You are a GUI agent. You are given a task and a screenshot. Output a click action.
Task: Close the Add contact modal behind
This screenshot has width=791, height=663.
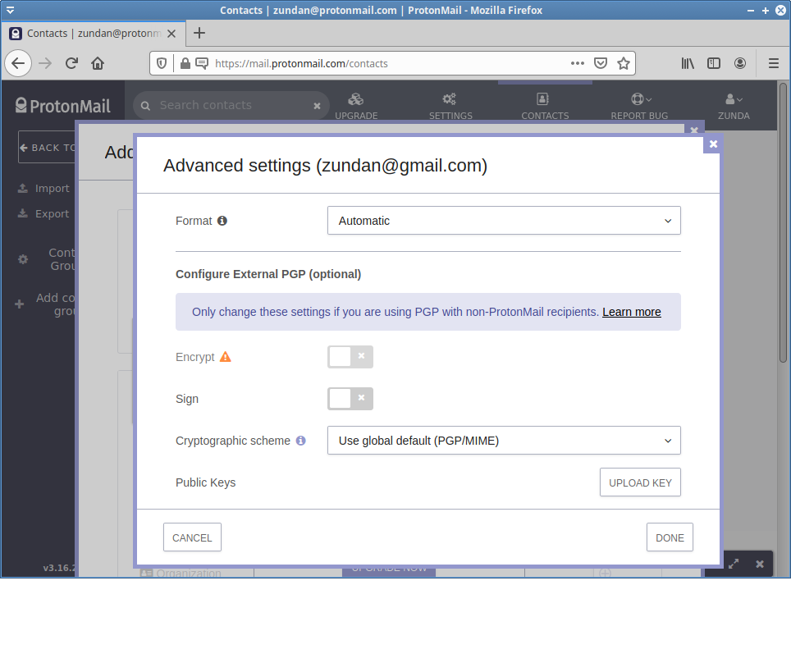click(693, 130)
